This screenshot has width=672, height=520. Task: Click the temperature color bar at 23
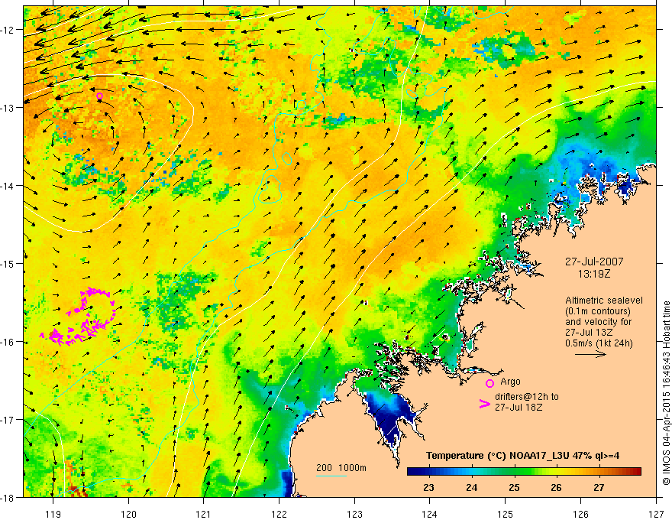click(428, 472)
